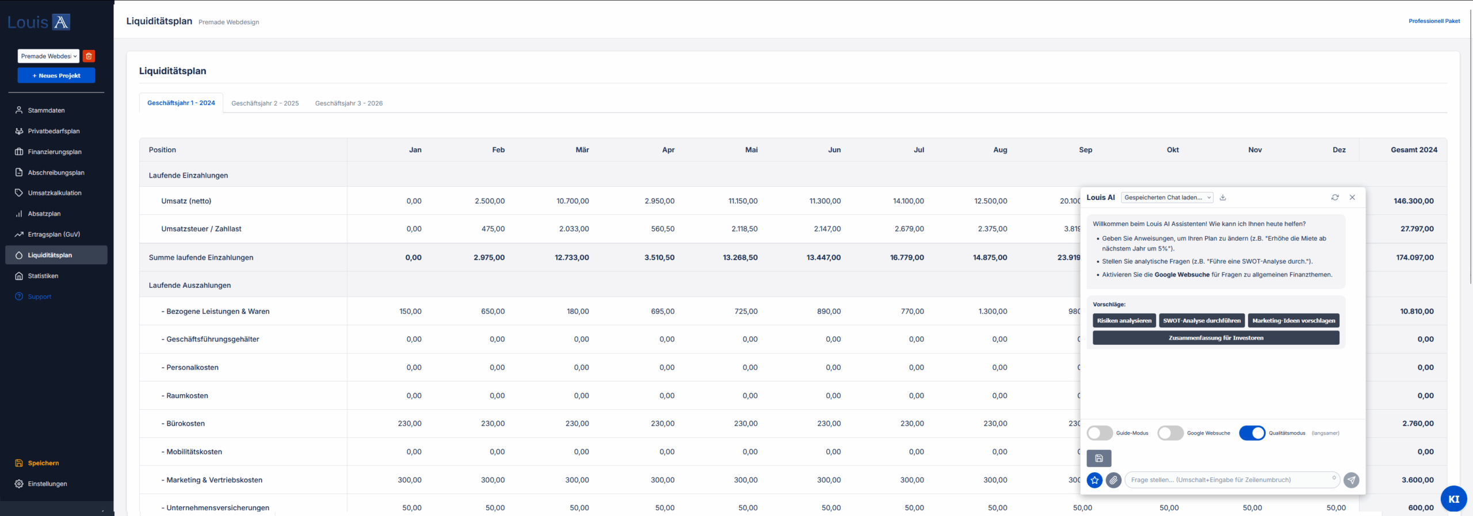Image resolution: width=1473 pixels, height=516 pixels.
Task: Click the download chat icon in Louis AI
Action: pos(1223,198)
